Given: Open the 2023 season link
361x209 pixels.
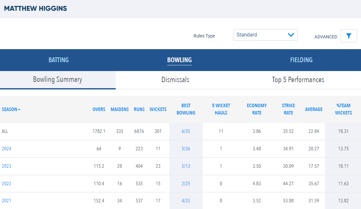Looking at the screenshot, I should tap(6, 166).
